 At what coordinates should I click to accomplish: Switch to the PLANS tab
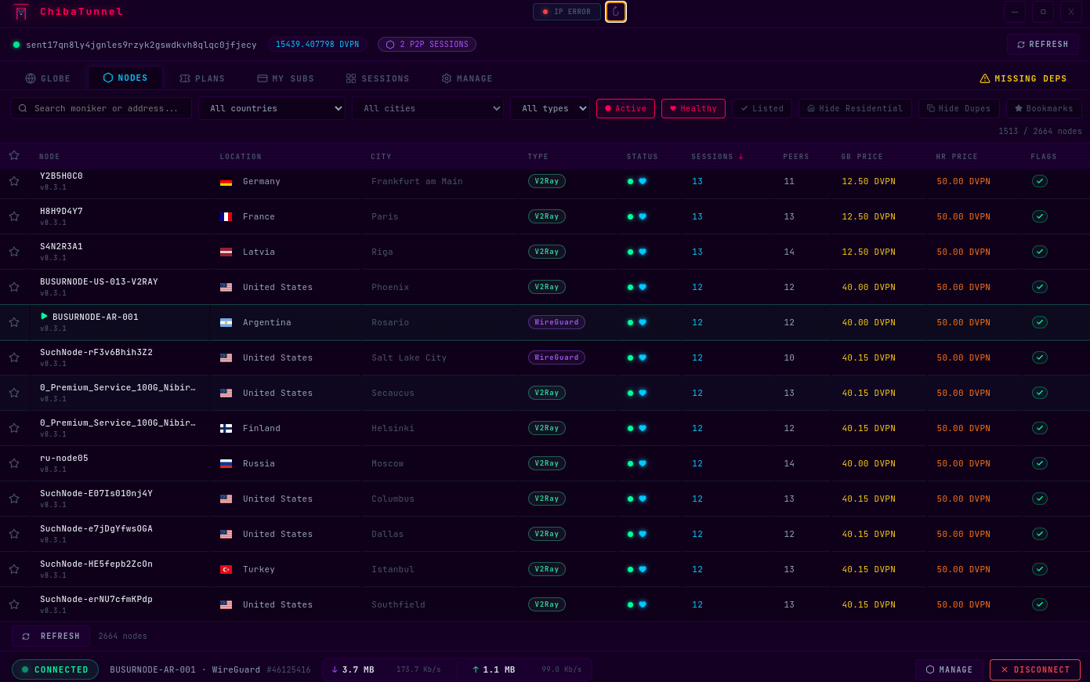tap(202, 78)
